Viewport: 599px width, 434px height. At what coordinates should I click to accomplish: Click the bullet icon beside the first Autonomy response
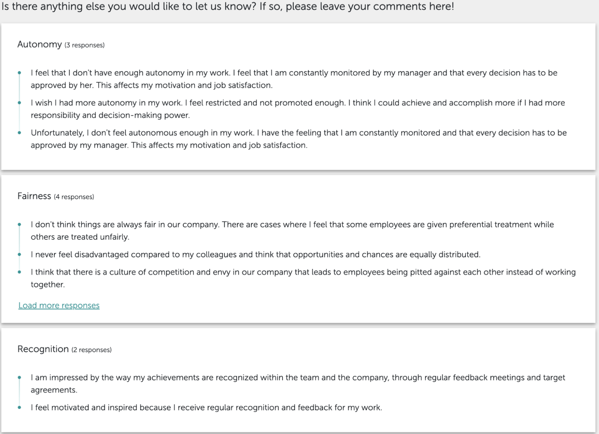tap(19, 73)
